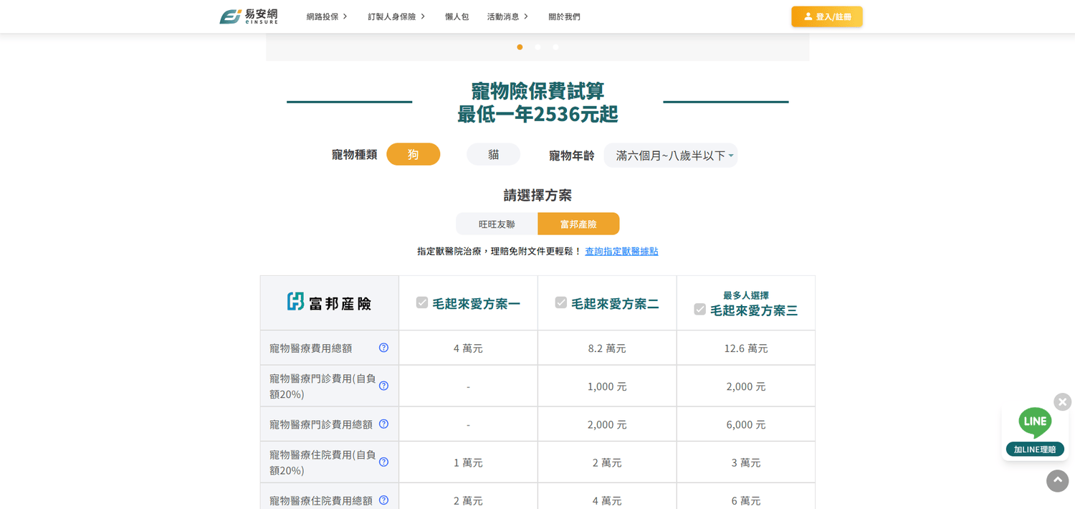The height and width of the screenshot is (509, 1075).
Task: Click the 最多人選擇 label
Action: point(746,295)
